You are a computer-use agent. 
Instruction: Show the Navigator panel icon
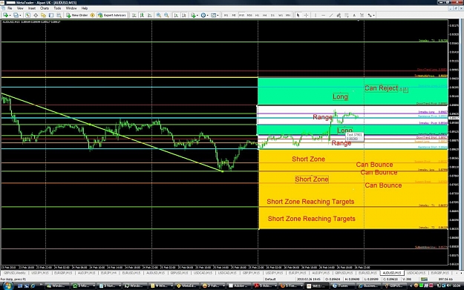pos(43,15)
